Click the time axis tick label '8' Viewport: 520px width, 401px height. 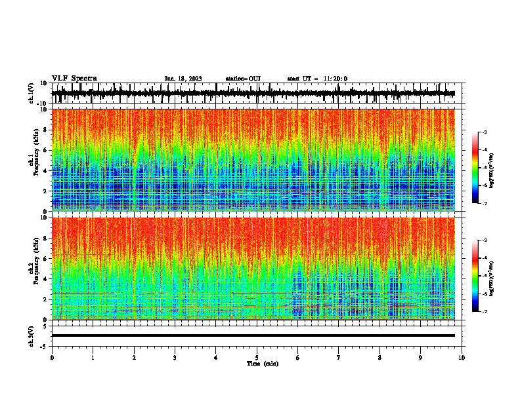379,358
